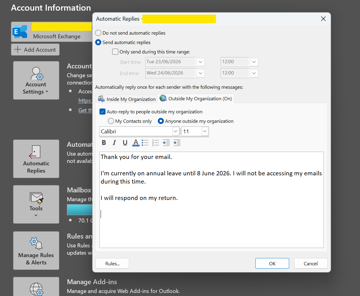Toggle Underline formatting in the reply editor
This screenshot has width=360, height=296.
[125, 143]
